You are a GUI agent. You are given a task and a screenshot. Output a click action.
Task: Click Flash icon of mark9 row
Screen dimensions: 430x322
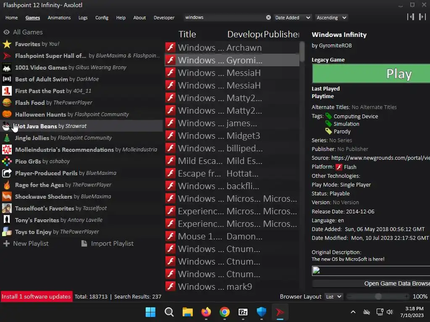click(x=170, y=286)
